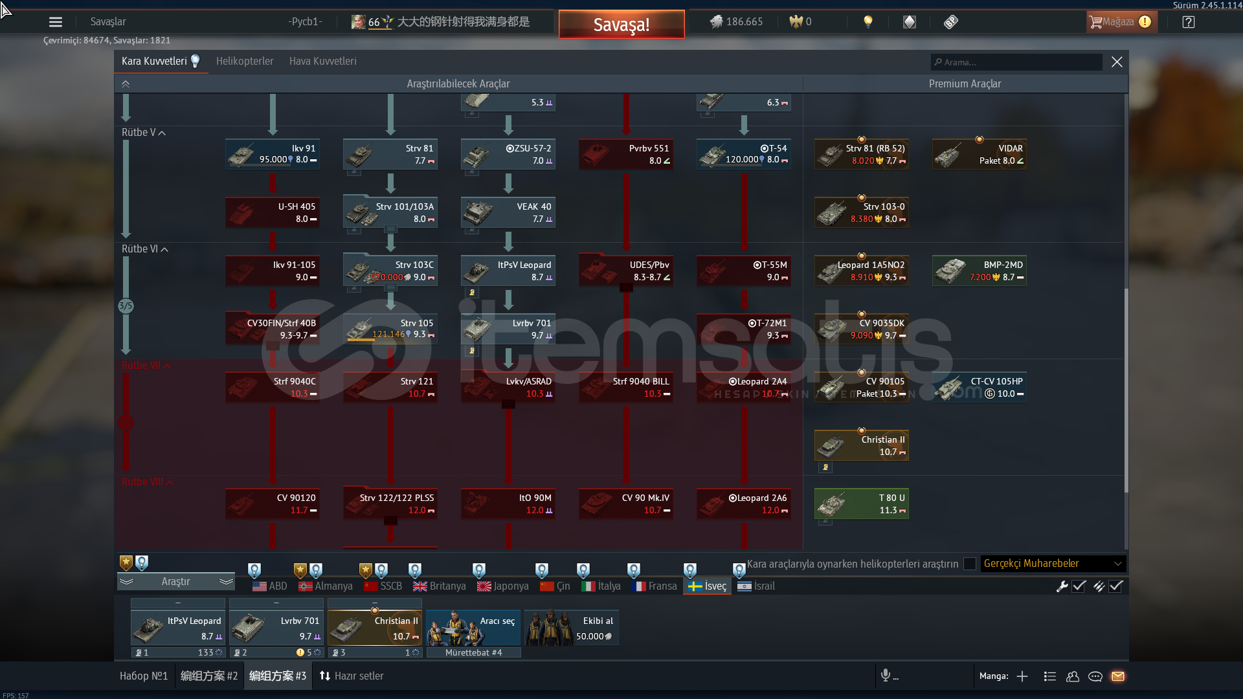This screenshot has height=699, width=1243.
Task: Click the research bulb above İsrail
Action: [x=739, y=570]
